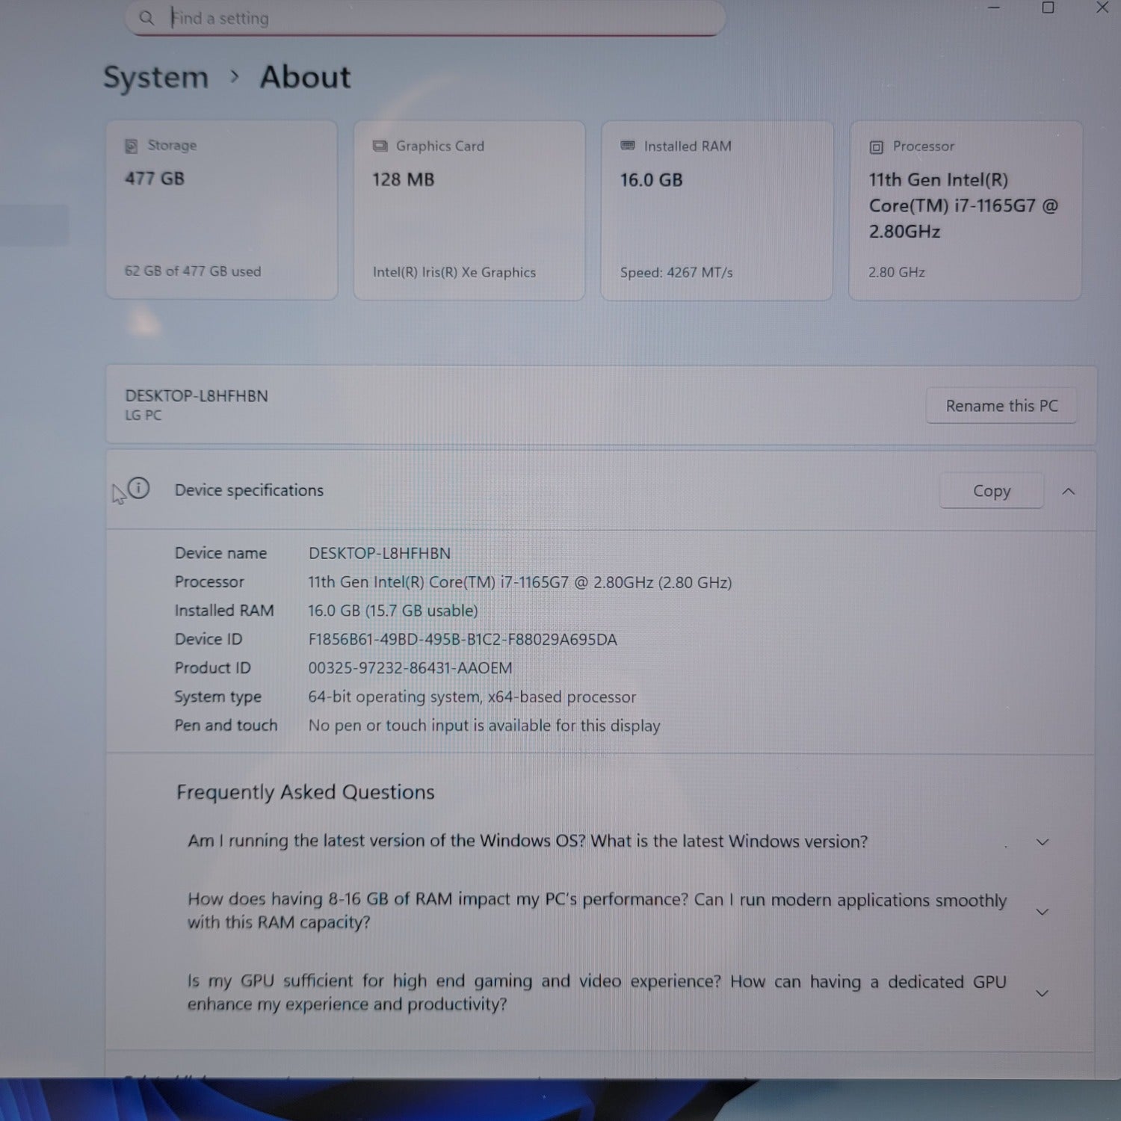This screenshot has height=1121, width=1121.
Task: Collapse the Device specifications section
Action: tap(1069, 492)
